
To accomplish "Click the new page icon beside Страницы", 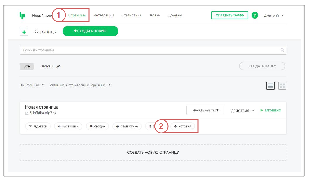I will pyautogui.click(x=24, y=31).
